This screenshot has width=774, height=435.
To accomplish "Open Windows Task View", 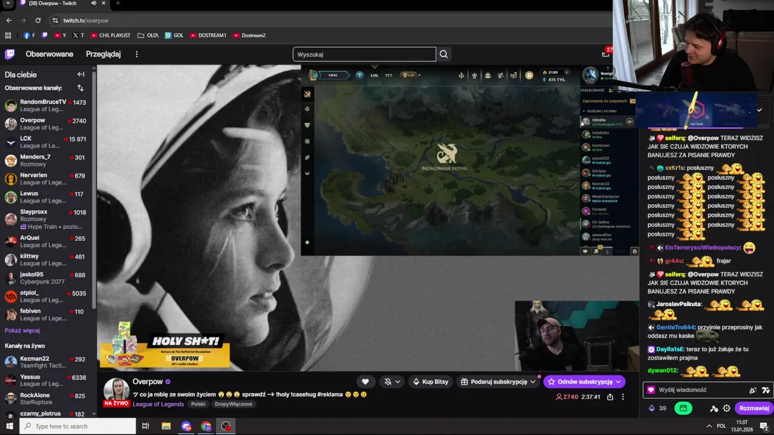I will tap(146, 426).
